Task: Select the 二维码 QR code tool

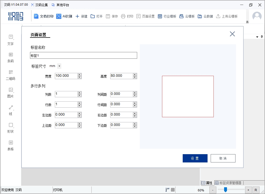Action: (11, 75)
